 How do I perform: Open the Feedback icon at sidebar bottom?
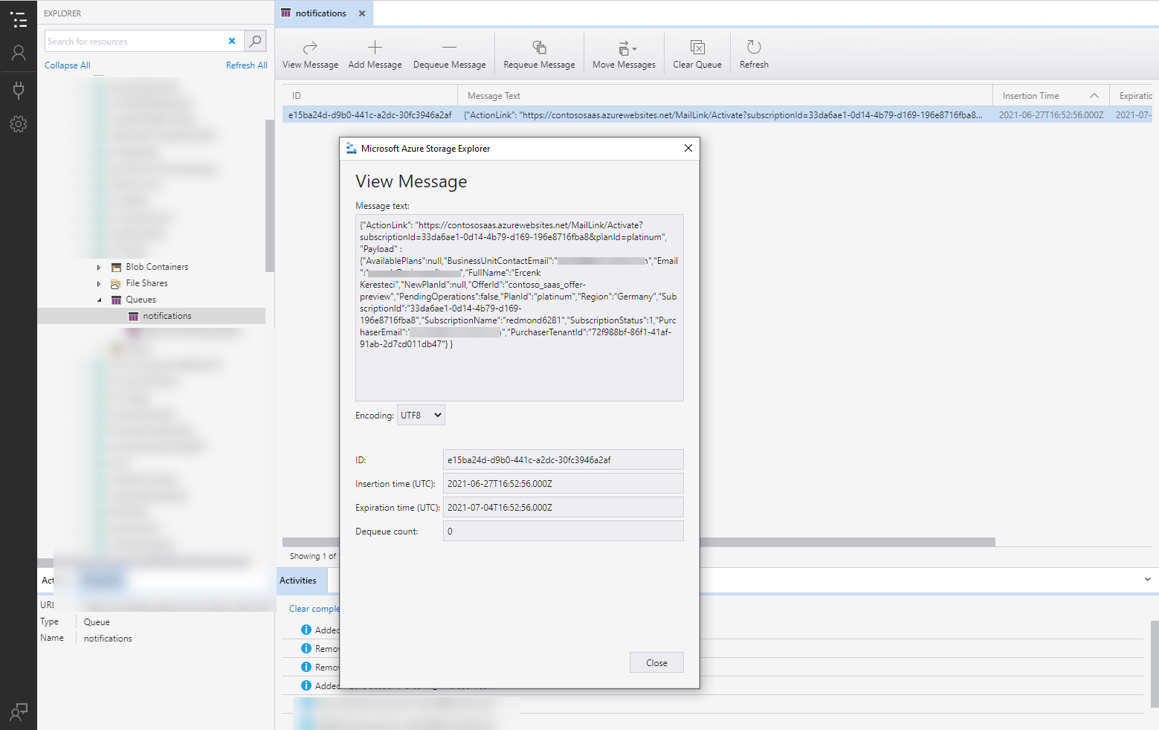coord(19,712)
